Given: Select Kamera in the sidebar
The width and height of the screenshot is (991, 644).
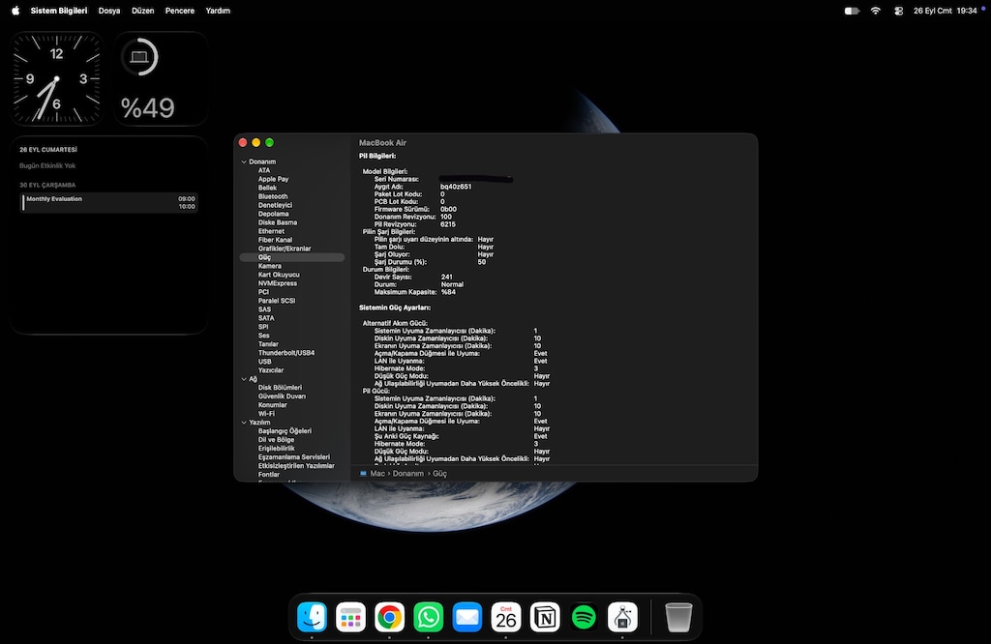Looking at the screenshot, I should pyautogui.click(x=270, y=266).
